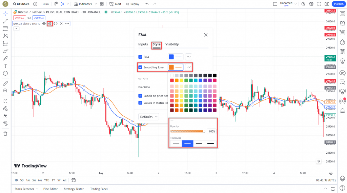Open the Pine Editor tab
The height and width of the screenshot is (193, 347).
(50, 189)
